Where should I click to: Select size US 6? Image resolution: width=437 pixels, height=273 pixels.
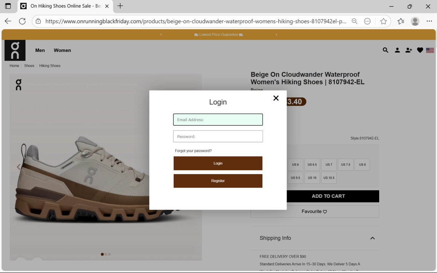(295, 165)
